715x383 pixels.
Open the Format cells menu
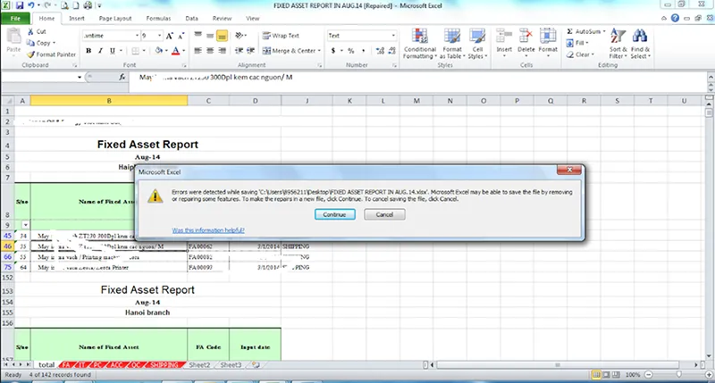pyautogui.click(x=548, y=42)
